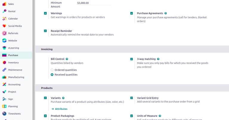
Task: Click the Calendar app icon
Action: (x=4, y=19)
